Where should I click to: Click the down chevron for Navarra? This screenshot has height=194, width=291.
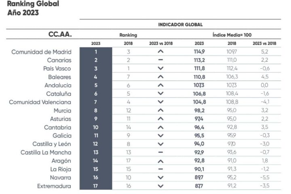pyautogui.click(x=160, y=178)
